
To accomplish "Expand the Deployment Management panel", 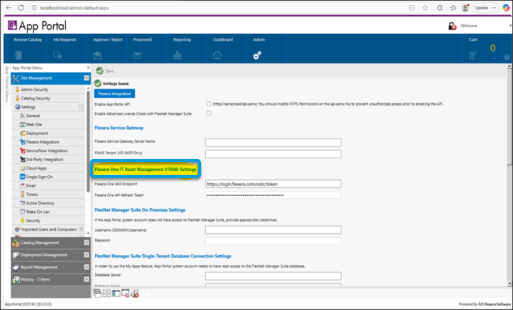I will click(x=86, y=255).
